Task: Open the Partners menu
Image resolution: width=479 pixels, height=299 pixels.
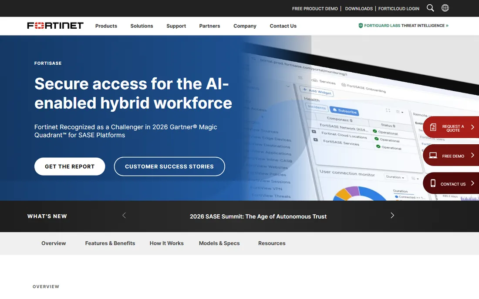Action: 209,26
